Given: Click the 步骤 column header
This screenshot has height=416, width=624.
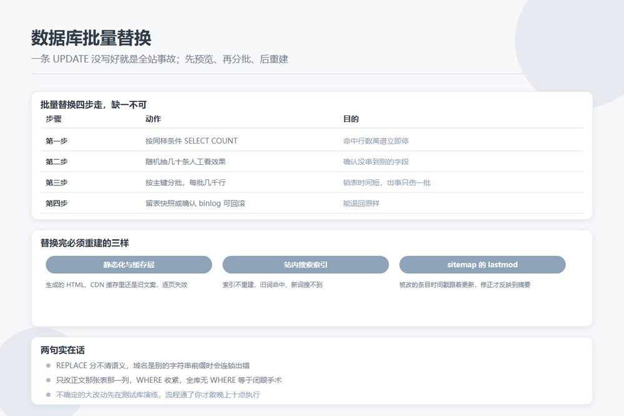Looking at the screenshot, I should point(53,119).
